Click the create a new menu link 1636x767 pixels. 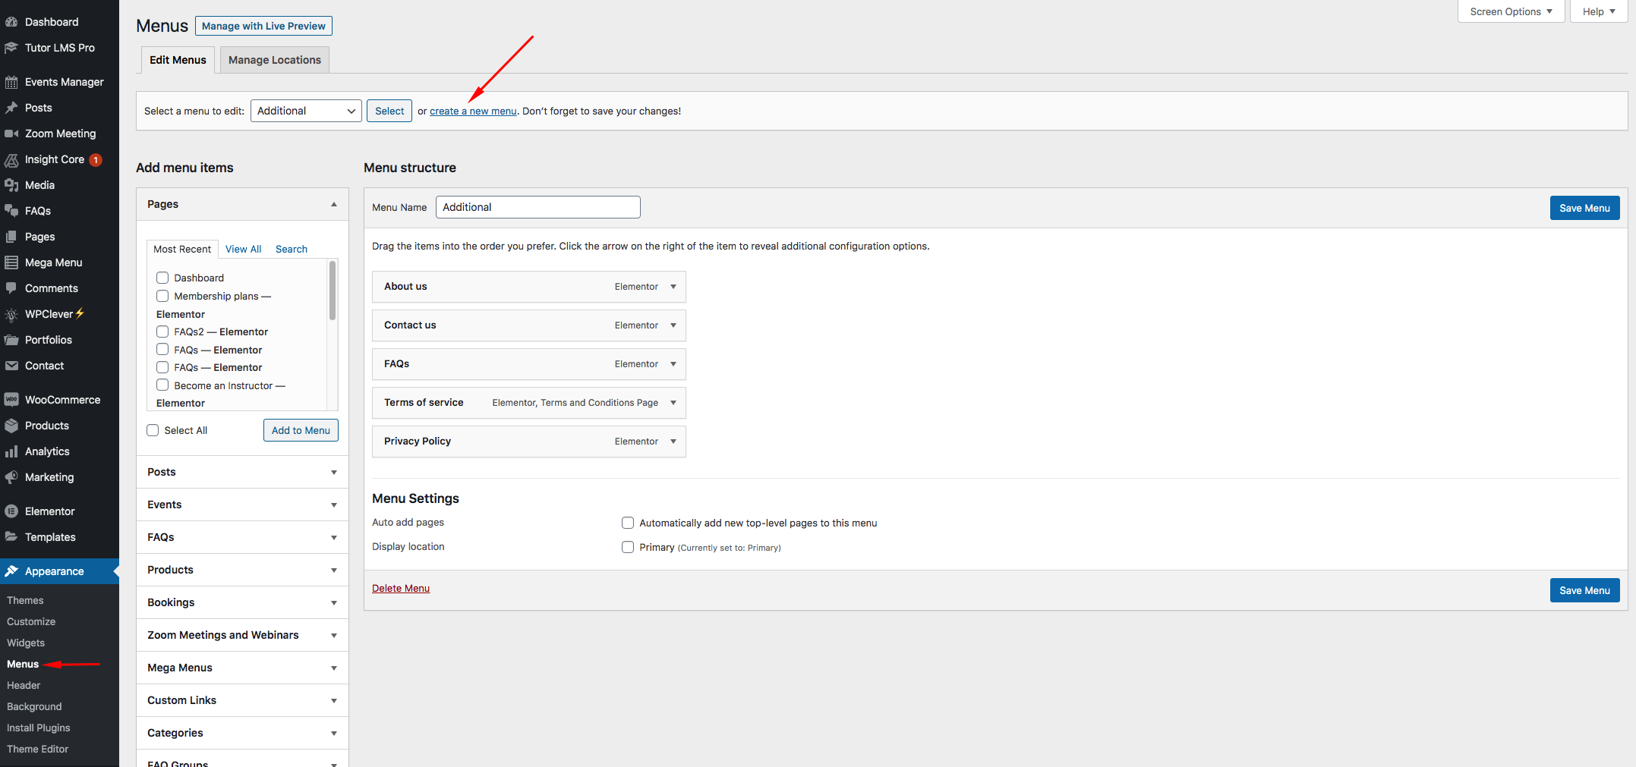pyautogui.click(x=473, y=111)
